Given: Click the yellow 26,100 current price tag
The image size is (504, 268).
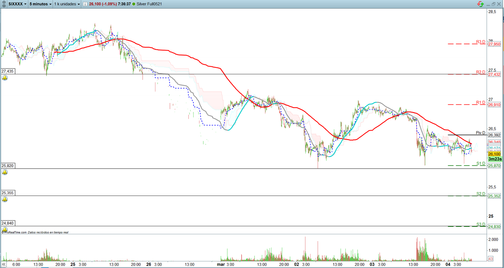Looking at the screenshot, I should (494, 154).
